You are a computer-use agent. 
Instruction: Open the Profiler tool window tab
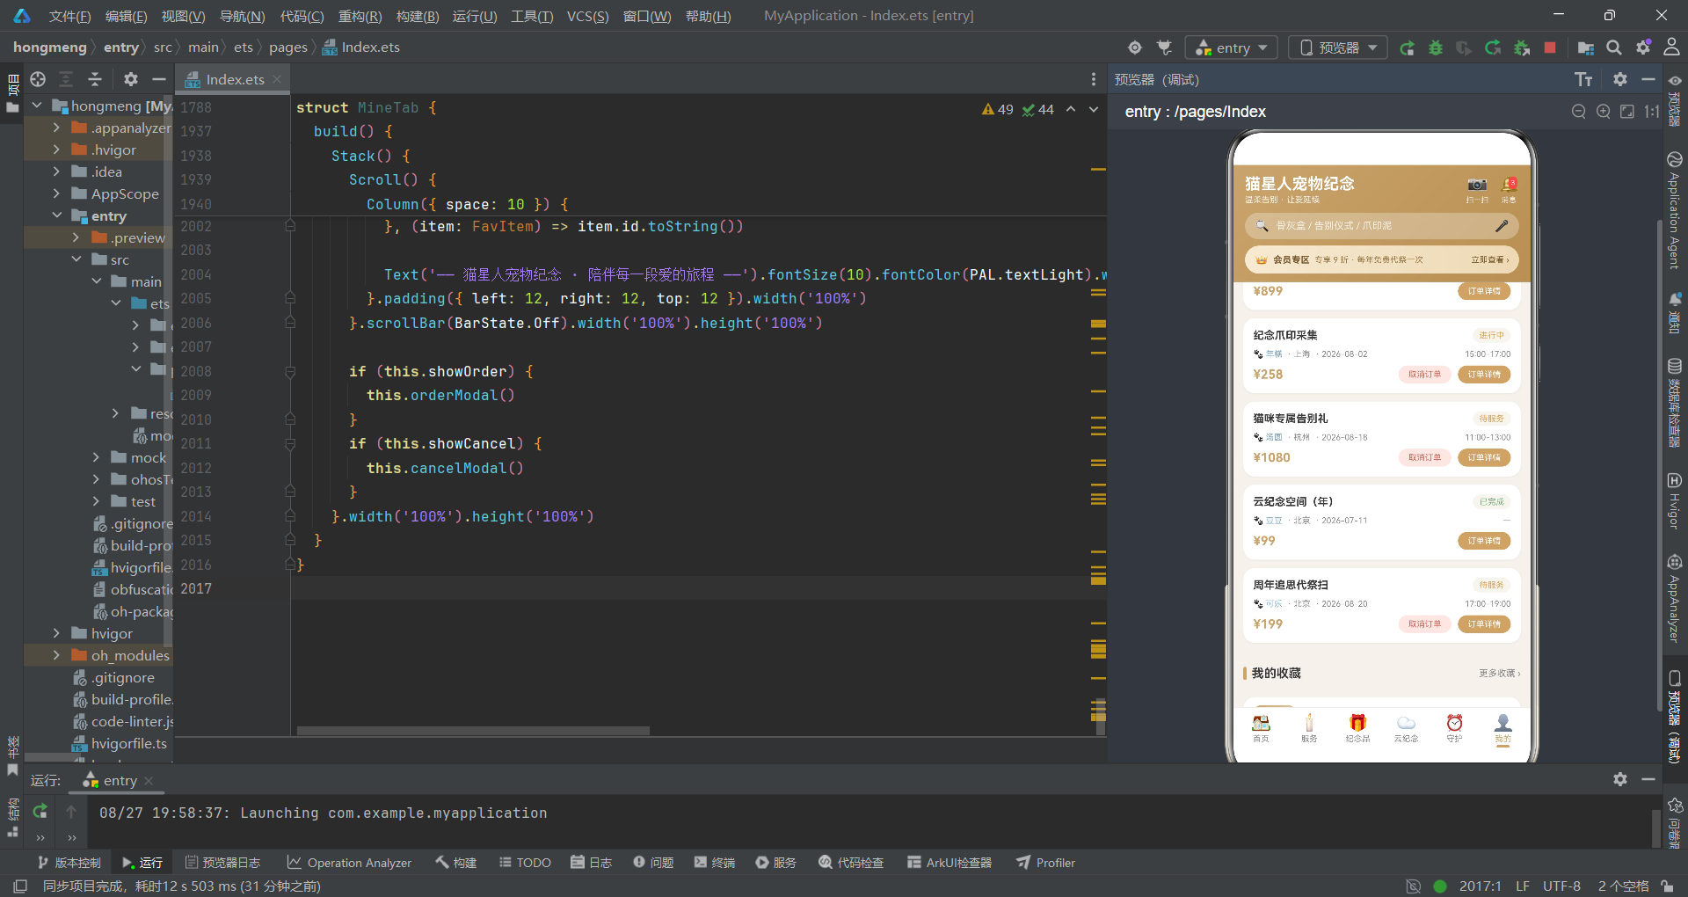(1045, 863)
